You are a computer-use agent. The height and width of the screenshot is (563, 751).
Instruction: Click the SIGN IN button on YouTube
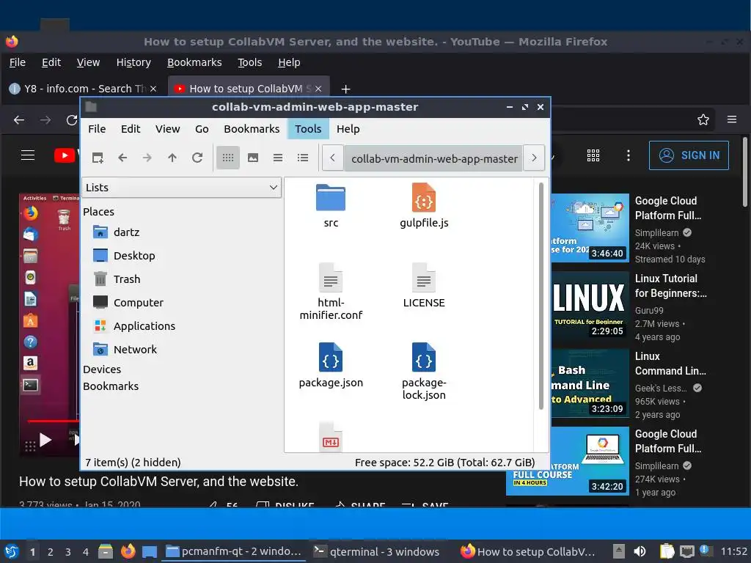[x=689, y=155]
